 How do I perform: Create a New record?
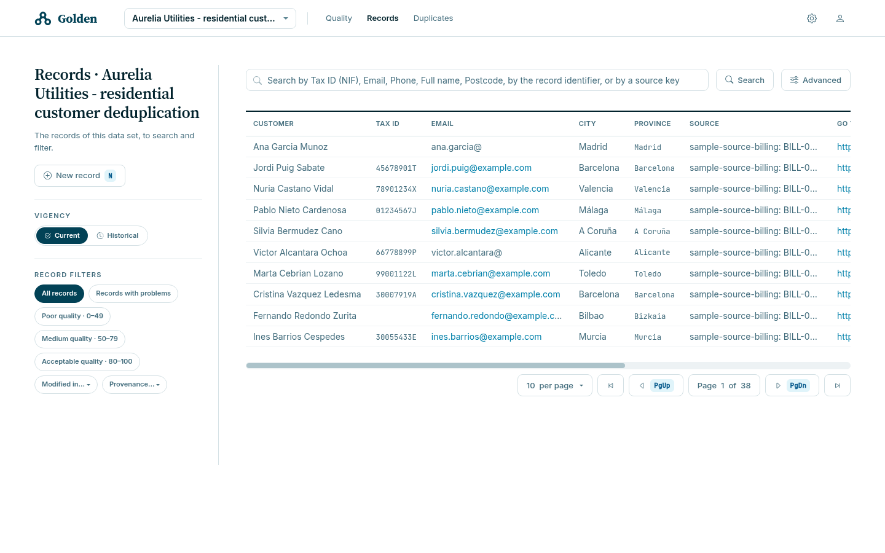point(80,176)
